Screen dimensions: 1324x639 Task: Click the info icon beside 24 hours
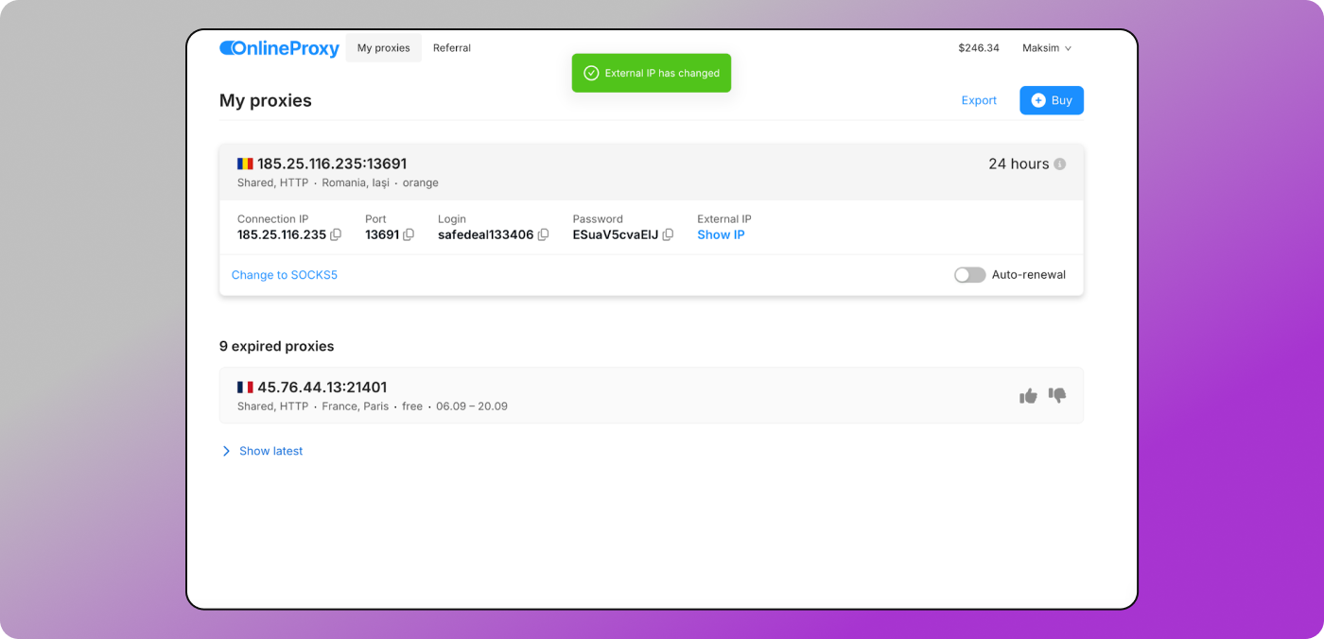pos(1059,164)
